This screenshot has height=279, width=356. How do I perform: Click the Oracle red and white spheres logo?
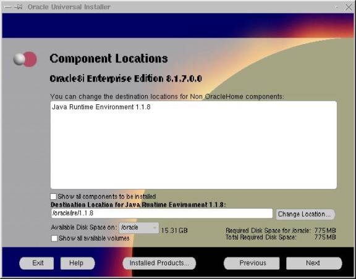tap(25, 59)
